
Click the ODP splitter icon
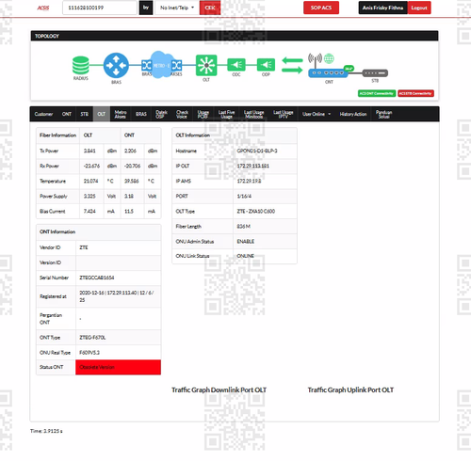click(x=266, y=65)
